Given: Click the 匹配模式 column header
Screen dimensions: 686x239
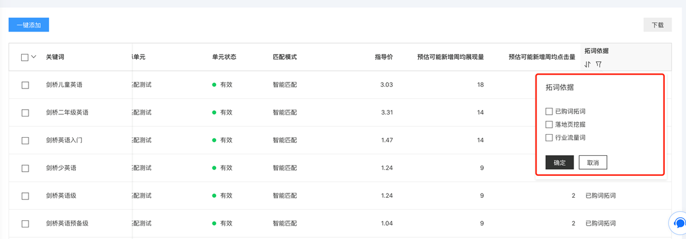Looking at the screenshot, I should (x=285, y=57).
